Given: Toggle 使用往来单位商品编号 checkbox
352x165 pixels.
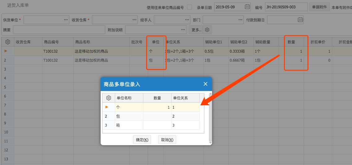Looking at the screenshot, I should [189, 7].
